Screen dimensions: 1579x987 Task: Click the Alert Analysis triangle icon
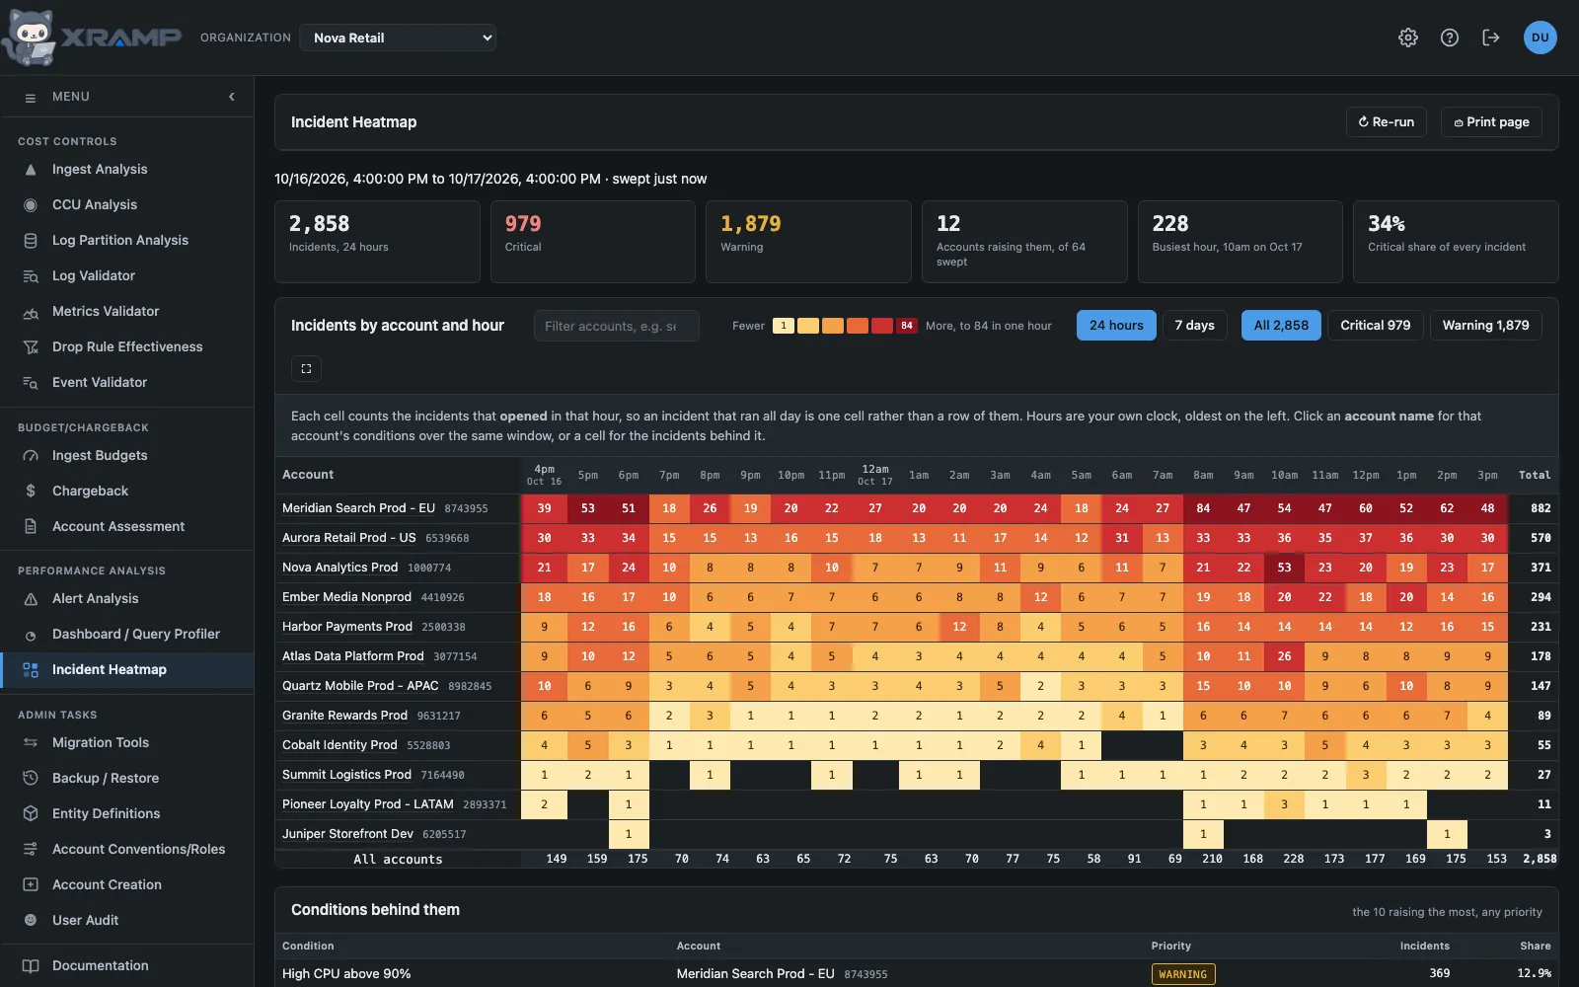coord(31,599)
